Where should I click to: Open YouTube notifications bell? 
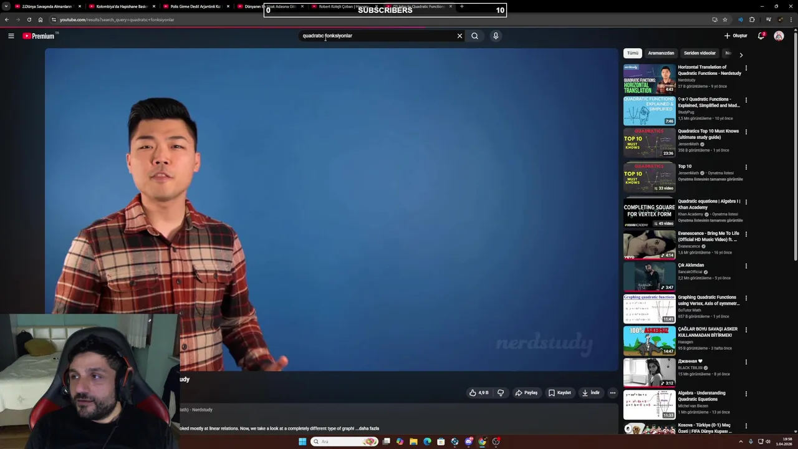(x=761, y=36)
